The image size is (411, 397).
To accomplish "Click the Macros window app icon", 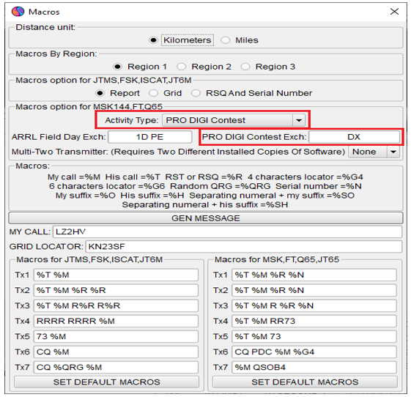I will (x=18, y=12).
